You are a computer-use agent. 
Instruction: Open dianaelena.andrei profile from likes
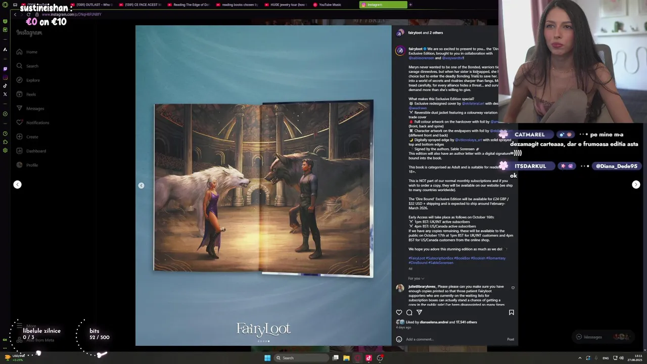(434, 322)
